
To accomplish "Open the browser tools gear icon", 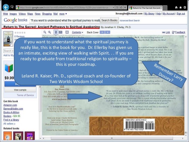I will 185,7.
